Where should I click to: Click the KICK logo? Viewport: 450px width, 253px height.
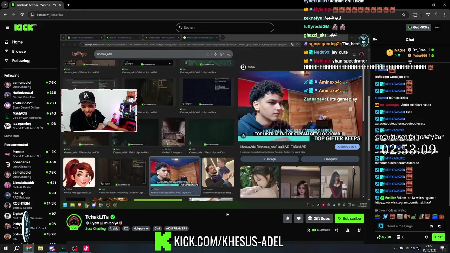(x=26, y=27)
